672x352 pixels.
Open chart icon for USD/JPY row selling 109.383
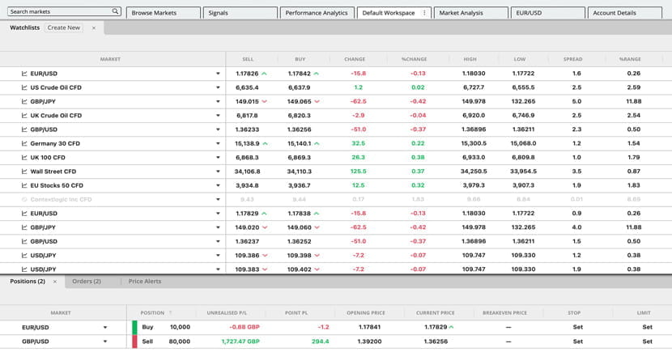point(24,269)
